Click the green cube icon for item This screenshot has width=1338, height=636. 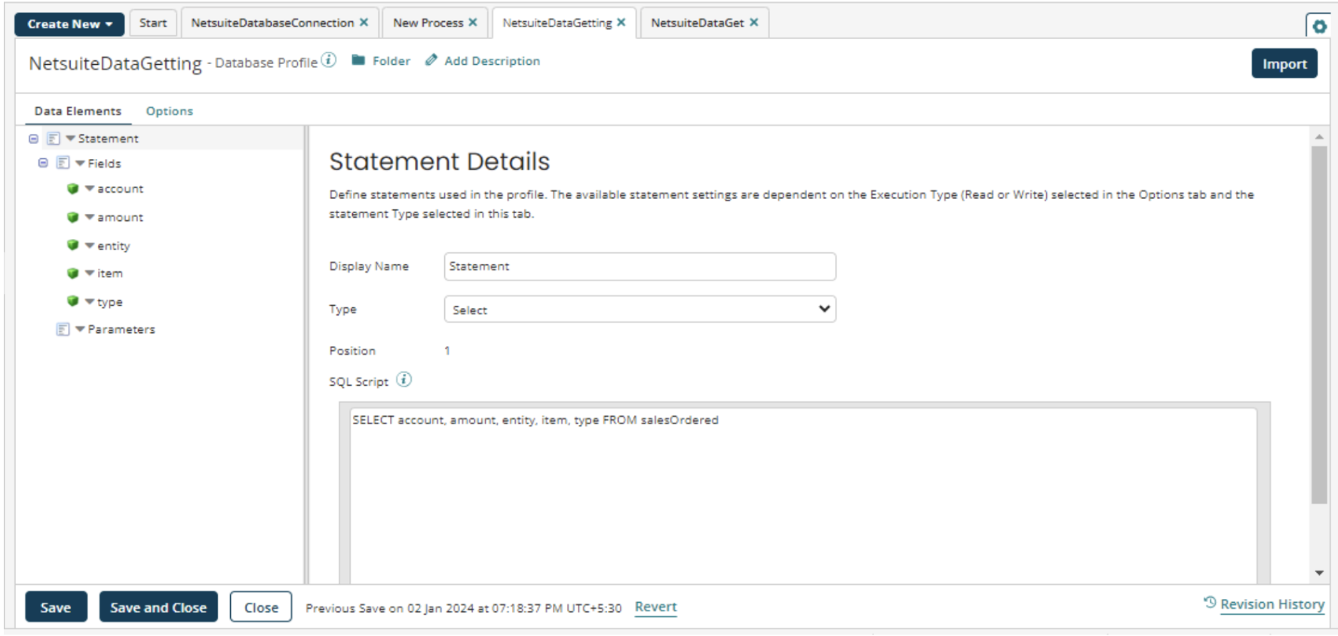click(72, 273)
